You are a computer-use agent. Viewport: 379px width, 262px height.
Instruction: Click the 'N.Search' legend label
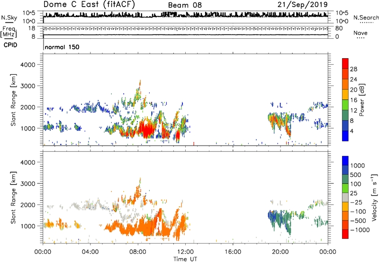click(x=366, y=17)
